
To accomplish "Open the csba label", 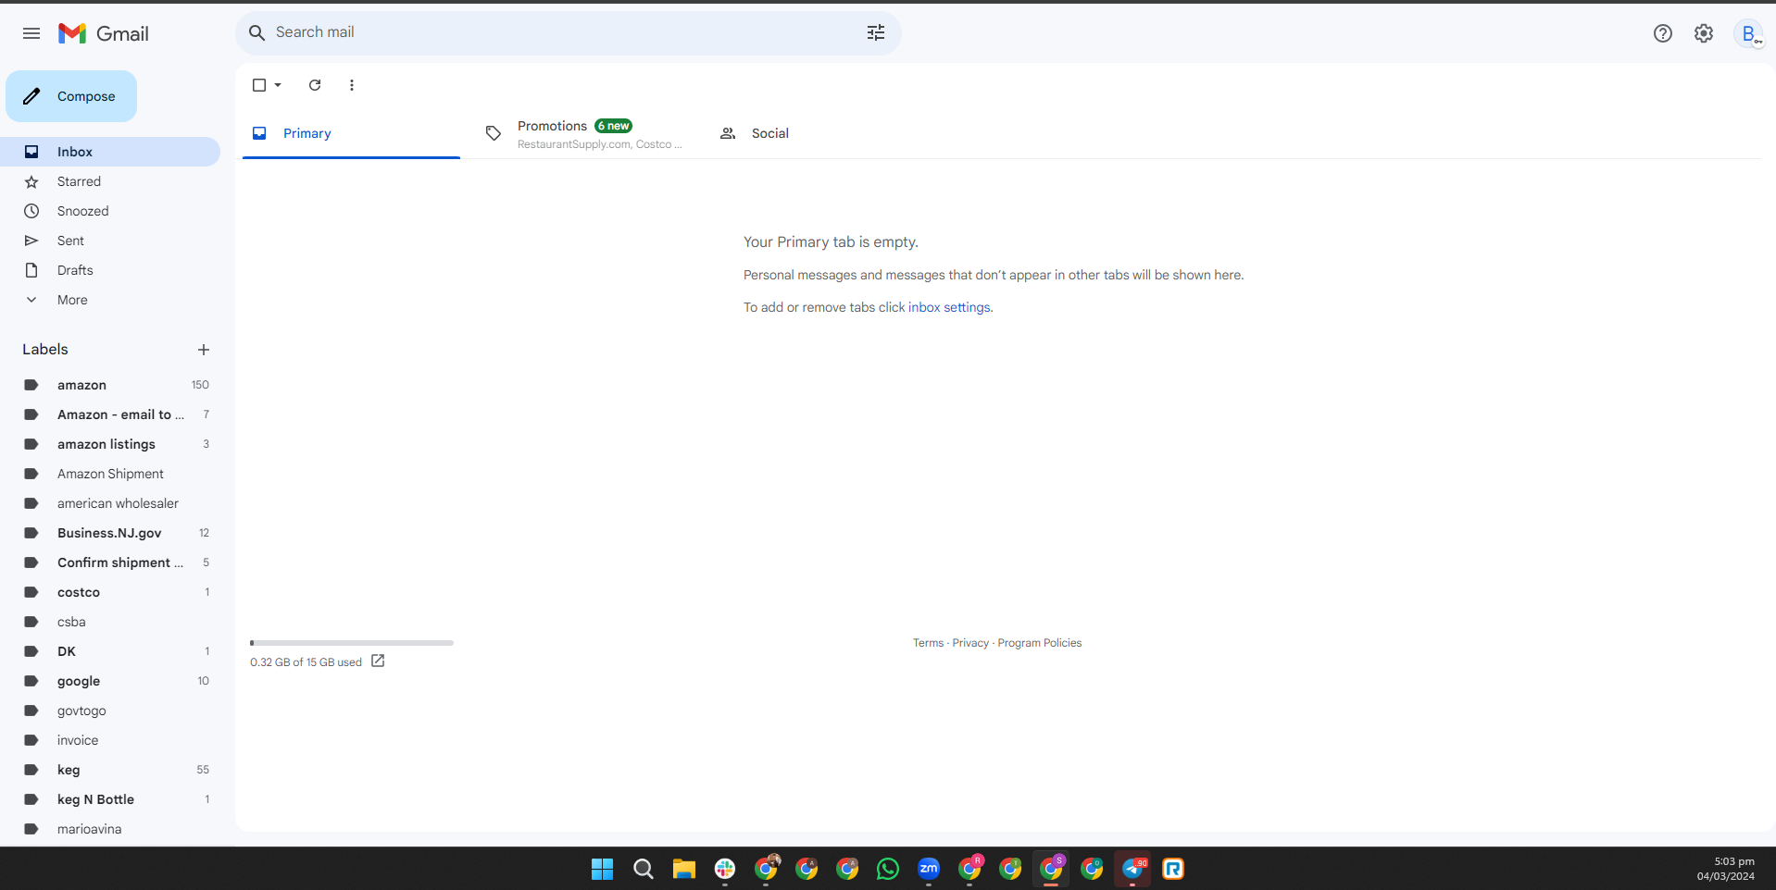I will pyautogui.click(x=110, y=622).
